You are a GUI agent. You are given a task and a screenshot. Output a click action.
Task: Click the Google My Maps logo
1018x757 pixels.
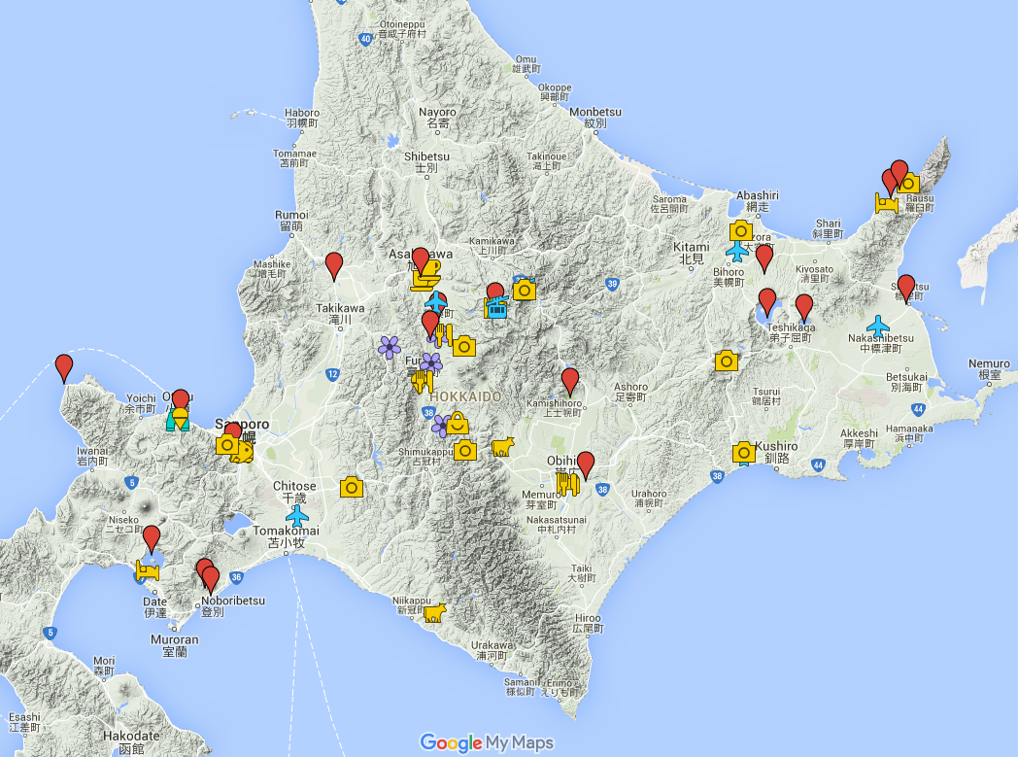pyautogui.click(x=486, y=743)
